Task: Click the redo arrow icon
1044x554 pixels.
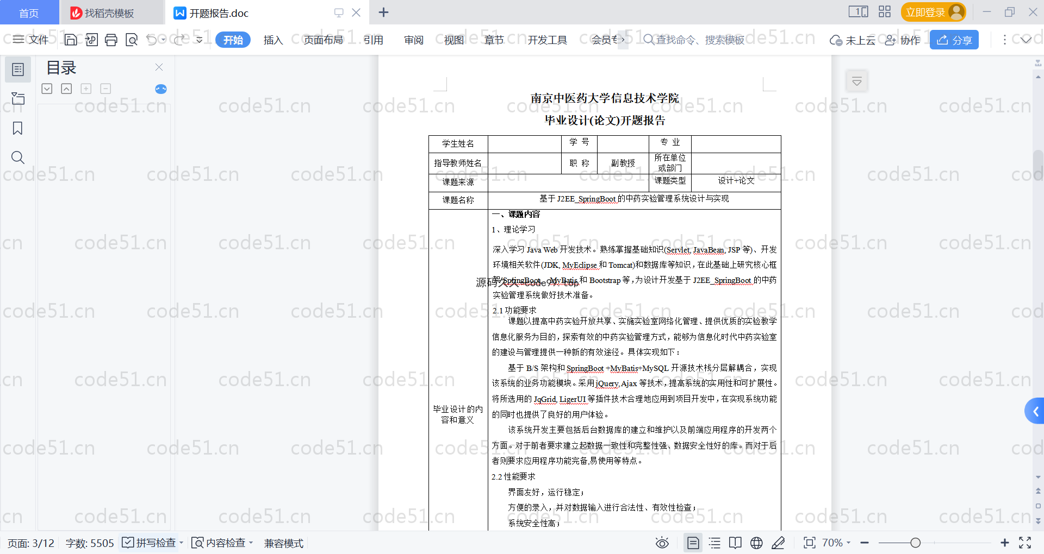Action: (178, 40)
